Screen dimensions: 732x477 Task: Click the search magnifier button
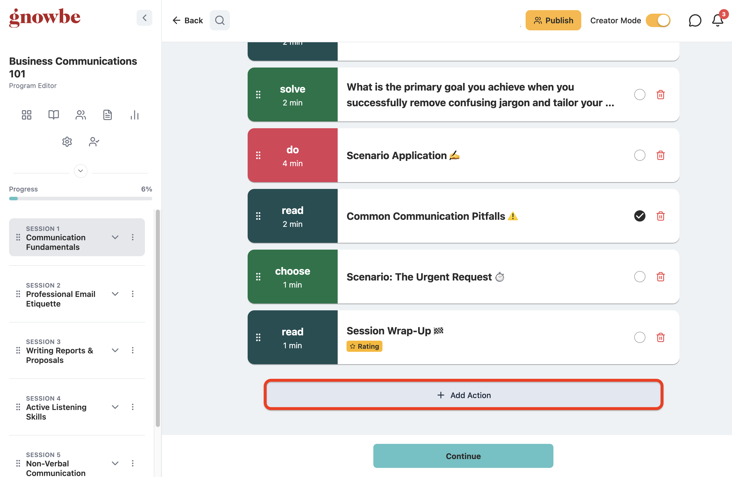coord(220,20)
